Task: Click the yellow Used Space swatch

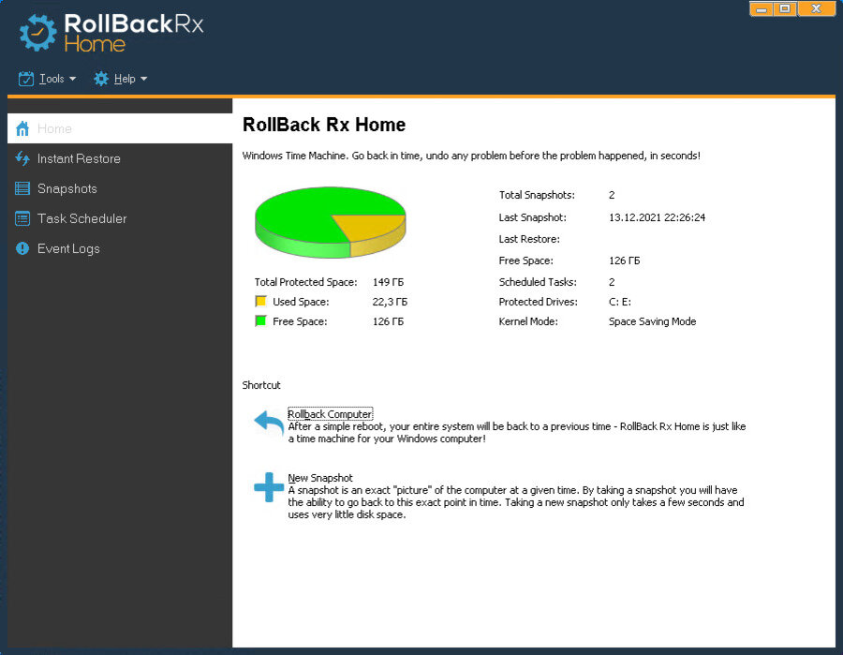Action: click(x=262, y=302)
